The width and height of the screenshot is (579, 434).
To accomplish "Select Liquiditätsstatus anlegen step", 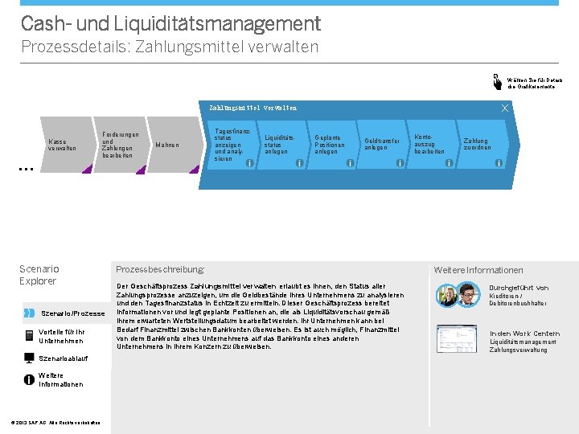I will click(x=281, y=145).
